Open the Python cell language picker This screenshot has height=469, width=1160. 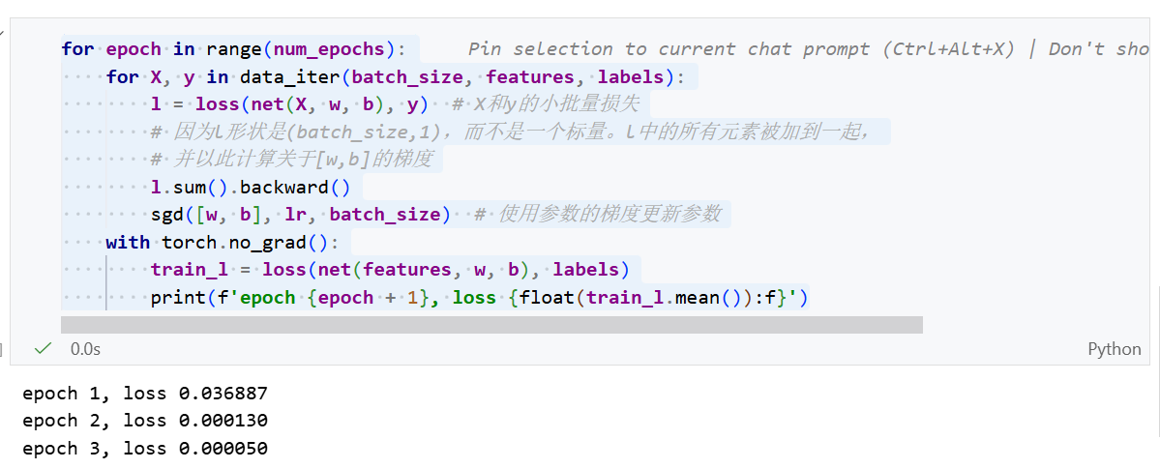click(1114, 349)
